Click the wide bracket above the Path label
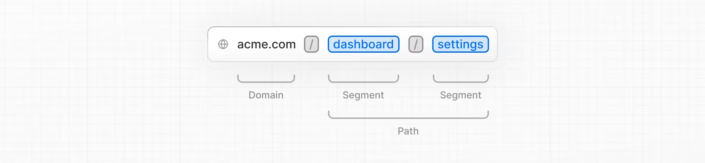 point(408,115)
